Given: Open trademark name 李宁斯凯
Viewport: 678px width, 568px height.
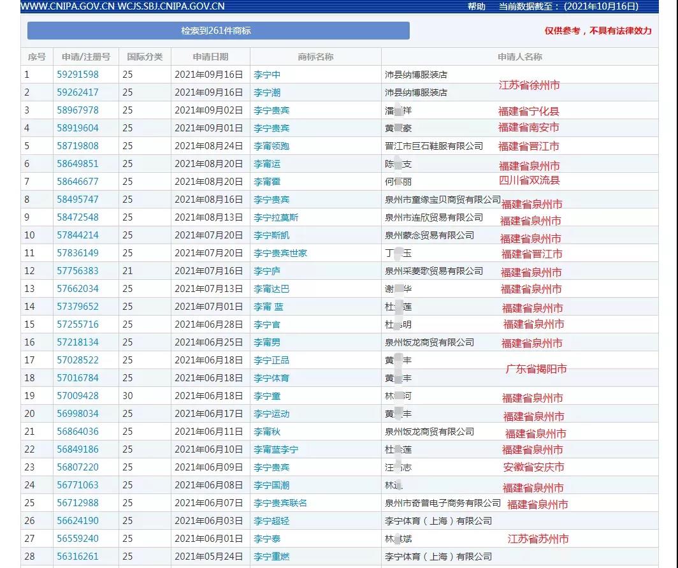Looking at the screenshot, I should [271, 235].
